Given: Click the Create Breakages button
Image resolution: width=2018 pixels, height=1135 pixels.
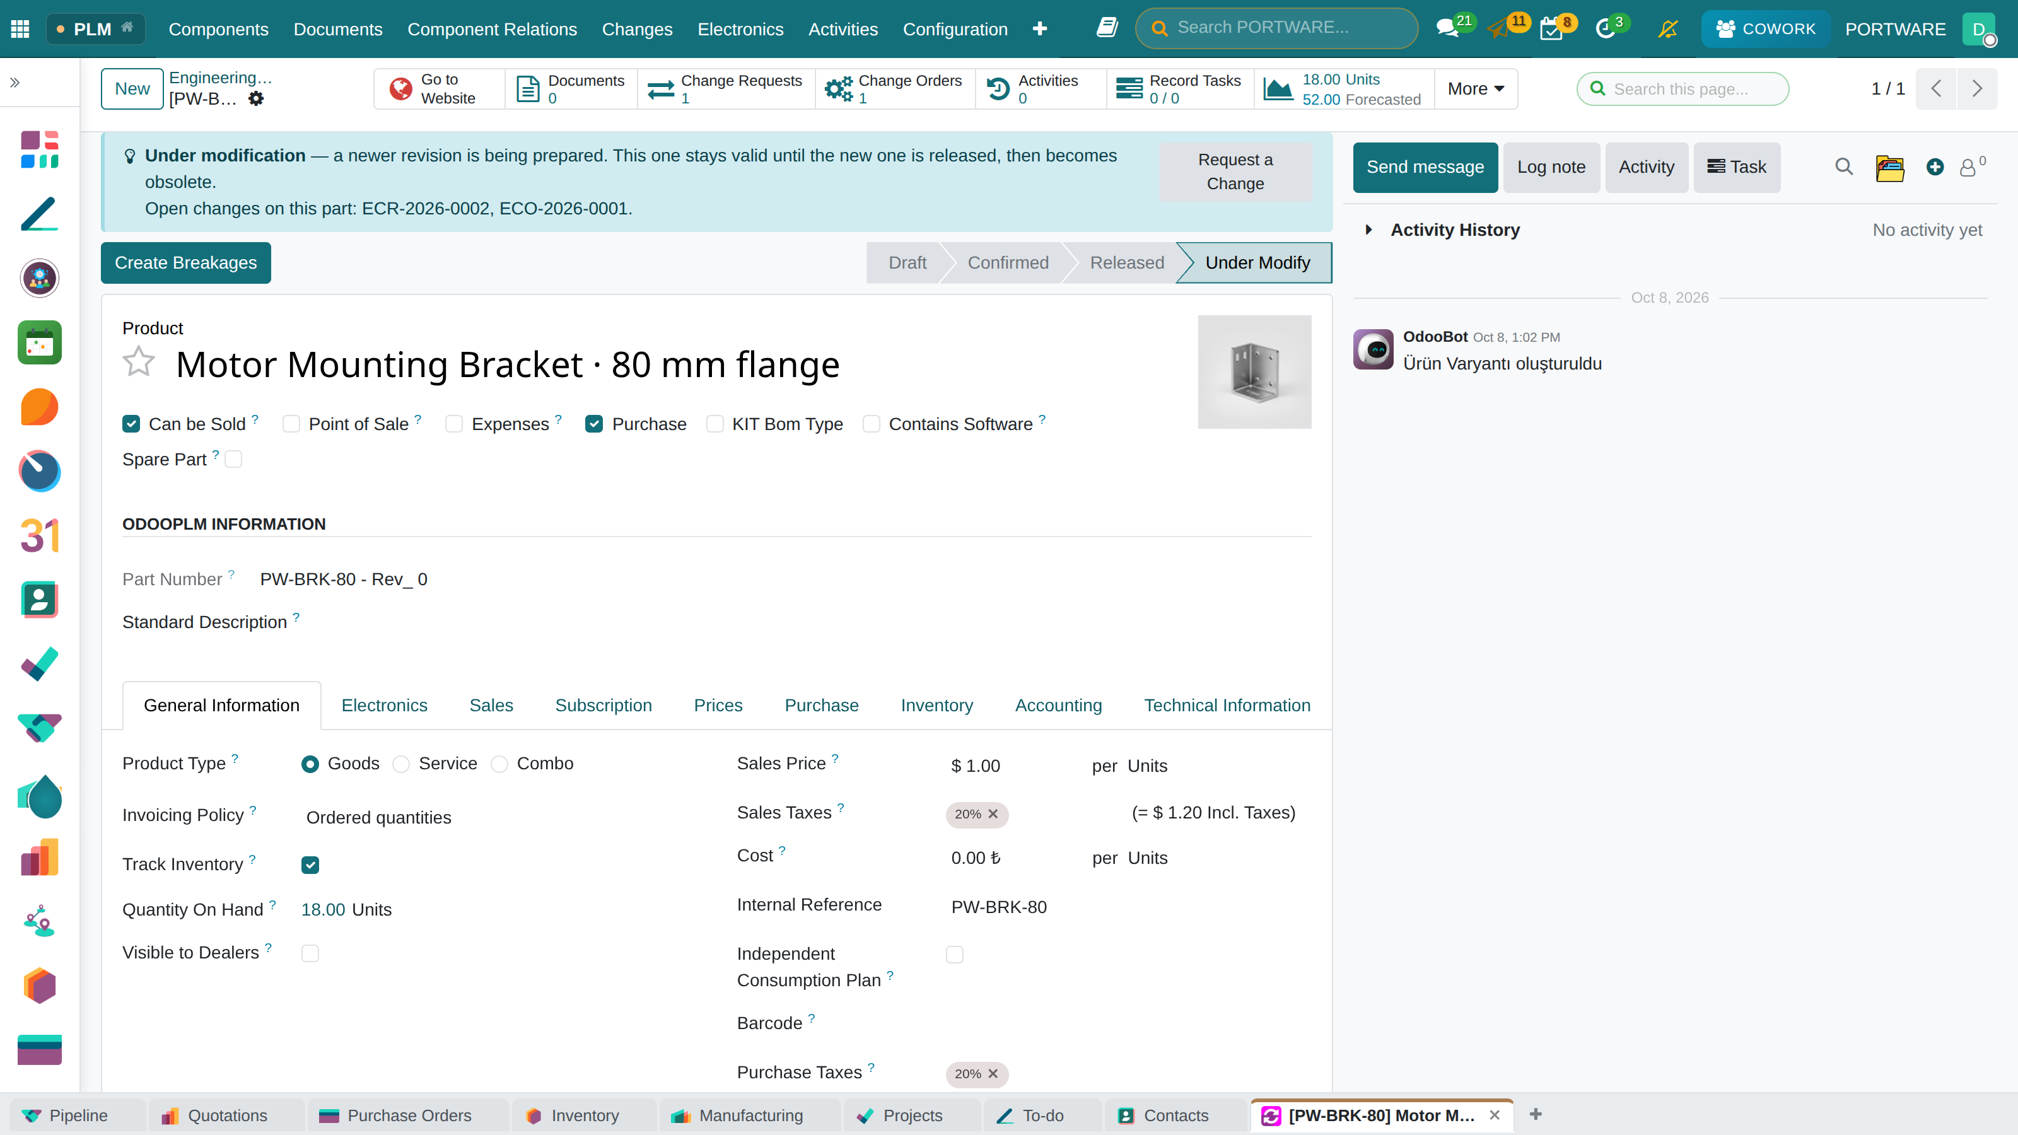Looking at the screenshot, I should pos(185,262).
